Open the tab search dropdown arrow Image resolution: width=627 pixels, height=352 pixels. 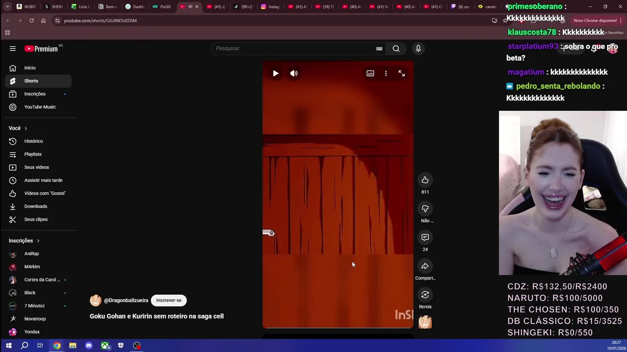point(7,7)
